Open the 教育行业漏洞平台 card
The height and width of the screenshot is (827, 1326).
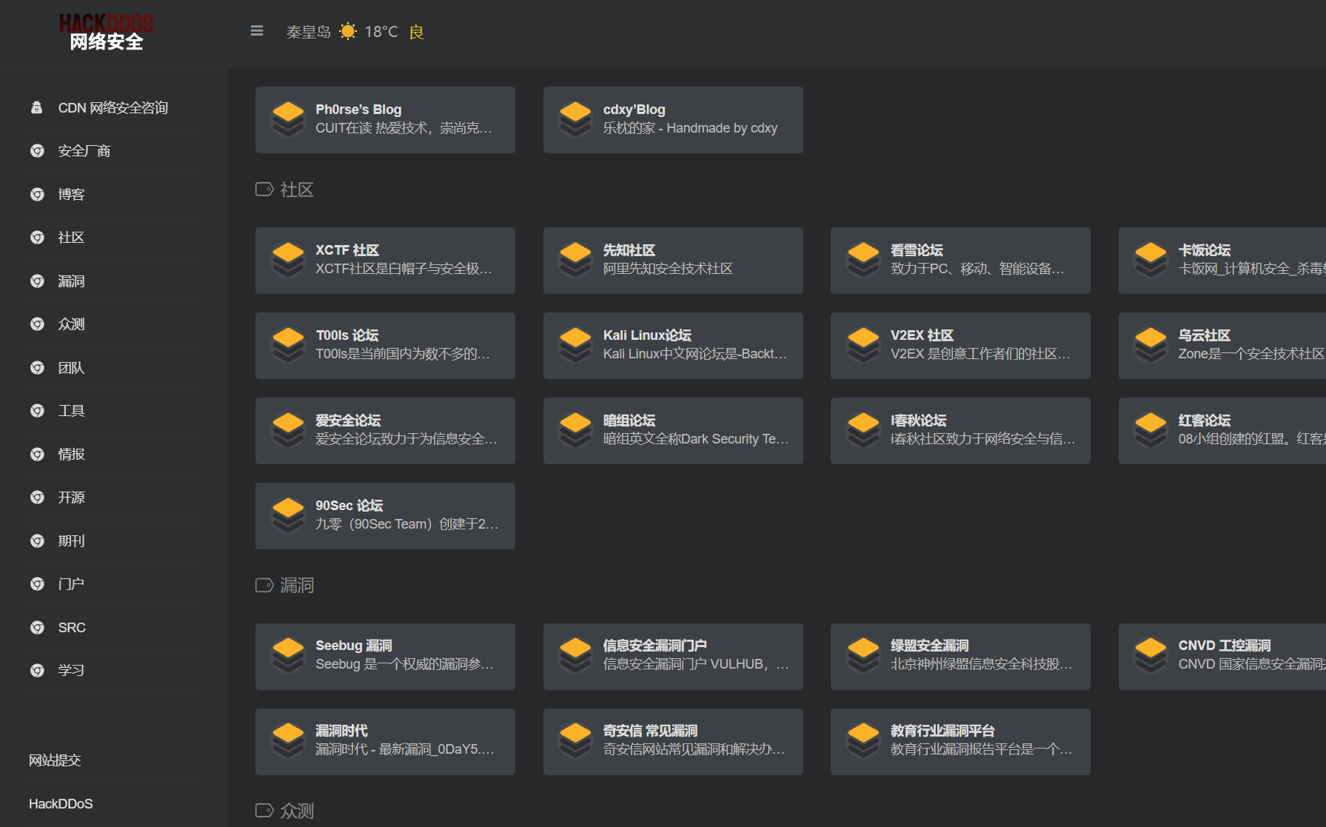[x=960, y=742]
